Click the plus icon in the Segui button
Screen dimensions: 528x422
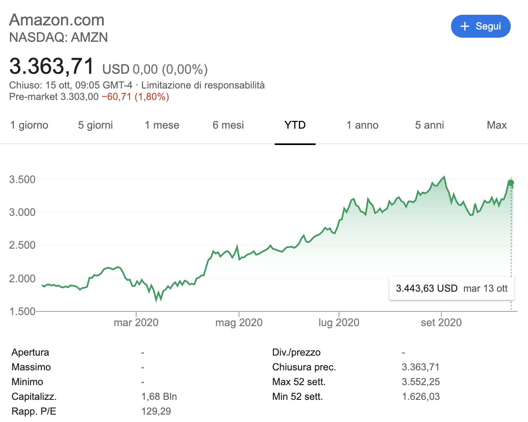[464, 26]
